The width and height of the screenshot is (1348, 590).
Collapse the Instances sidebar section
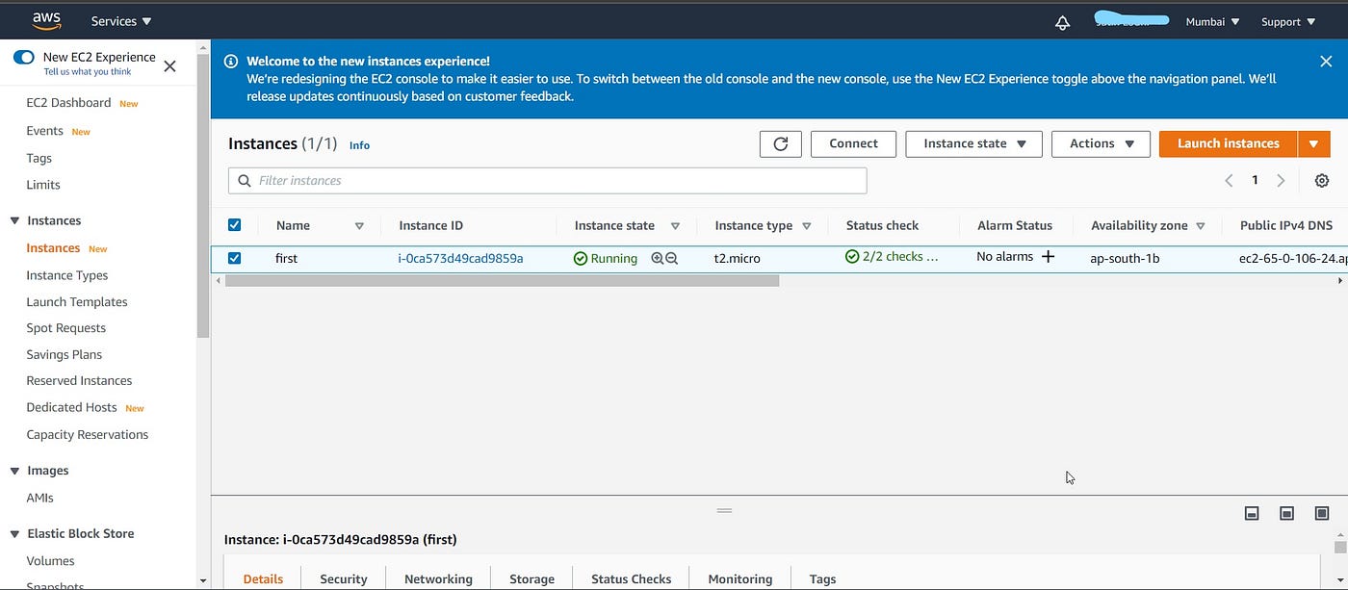click(14, 220)
